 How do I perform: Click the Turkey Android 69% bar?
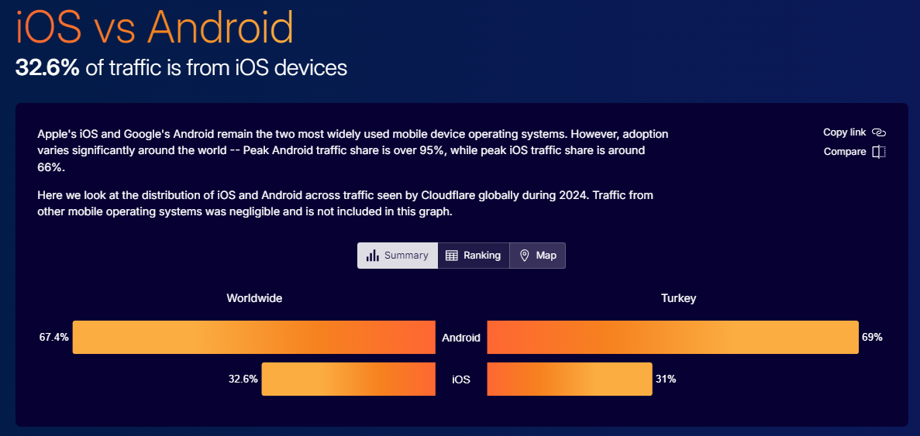click(673, 337)
